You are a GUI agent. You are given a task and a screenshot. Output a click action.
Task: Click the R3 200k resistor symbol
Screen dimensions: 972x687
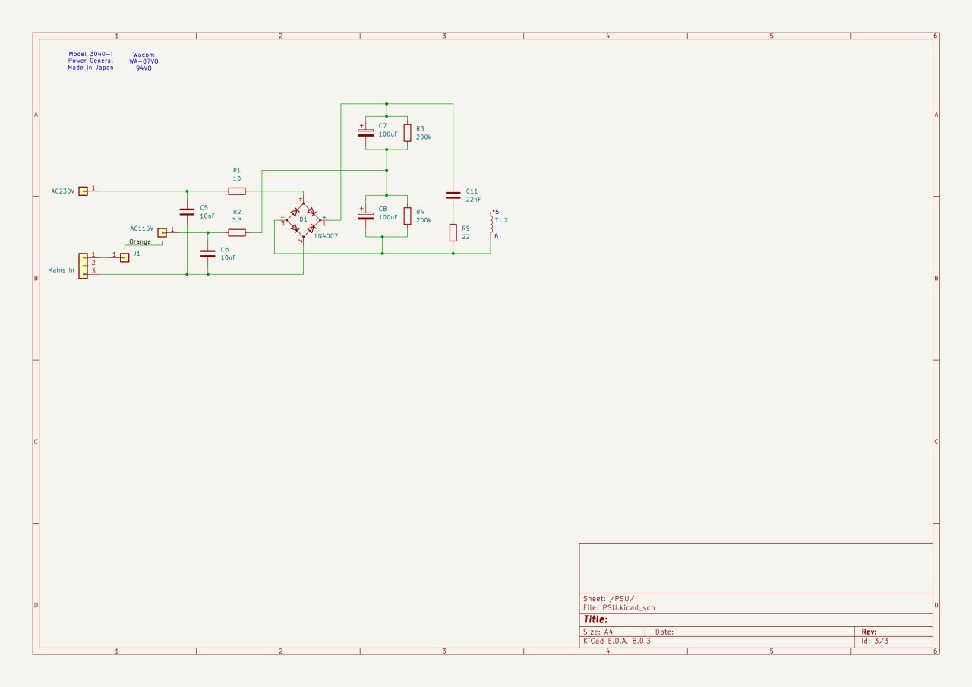(x=407, y=133)
